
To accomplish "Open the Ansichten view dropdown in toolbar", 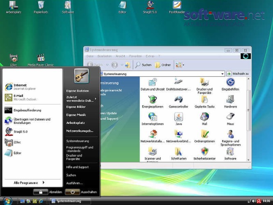I will pyautogui.click(x=180, y=65).
